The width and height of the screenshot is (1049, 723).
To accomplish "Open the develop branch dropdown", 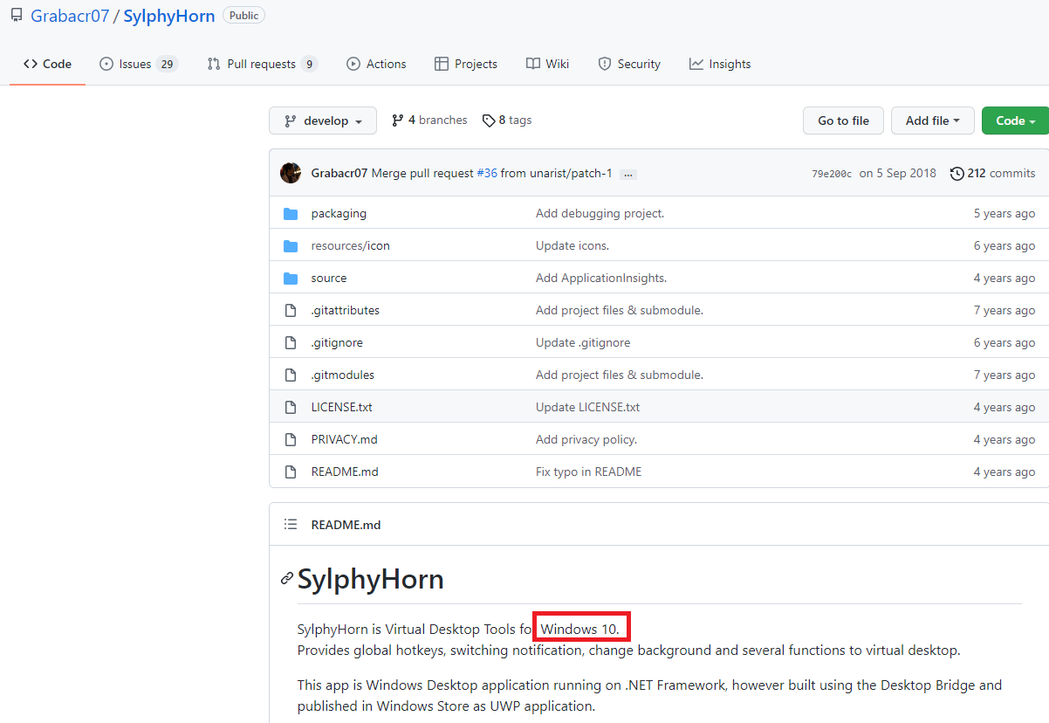I will (323, 120).
